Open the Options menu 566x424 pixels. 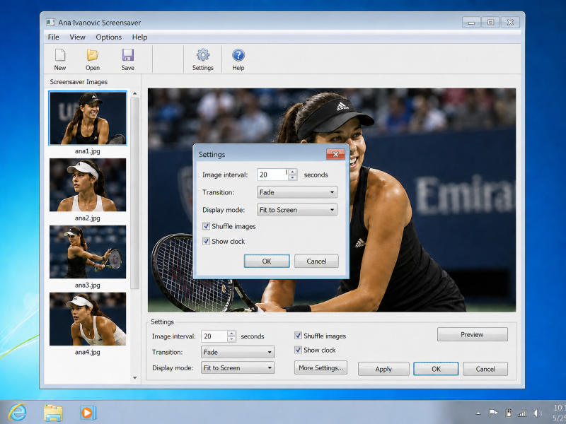coord(109,37)
